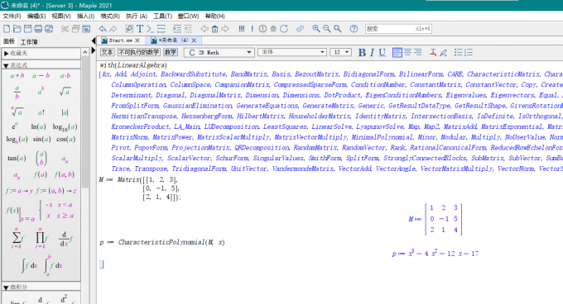Go forward with right arrow icon

(x=225, y=29)
